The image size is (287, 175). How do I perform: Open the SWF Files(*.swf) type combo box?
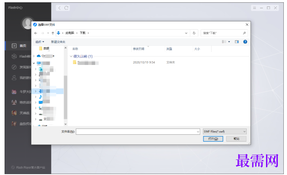click(x=224, y=132)
